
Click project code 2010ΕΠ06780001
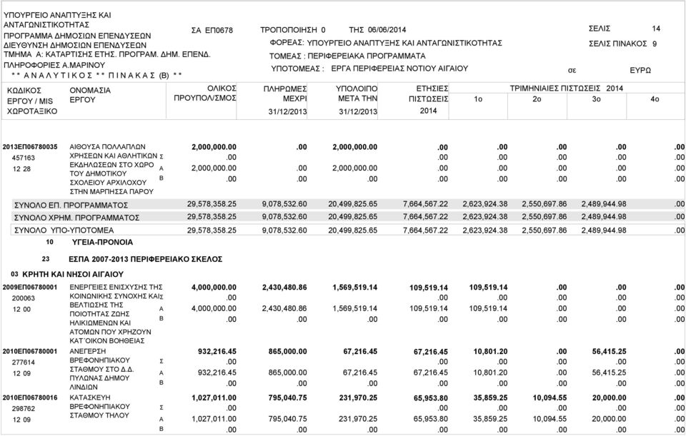click(30, 351)
